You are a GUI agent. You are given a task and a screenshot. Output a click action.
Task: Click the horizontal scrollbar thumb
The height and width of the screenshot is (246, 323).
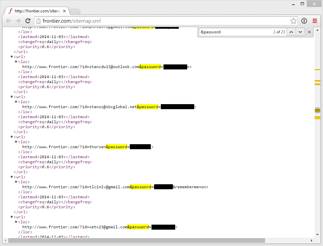coord(136,240)
